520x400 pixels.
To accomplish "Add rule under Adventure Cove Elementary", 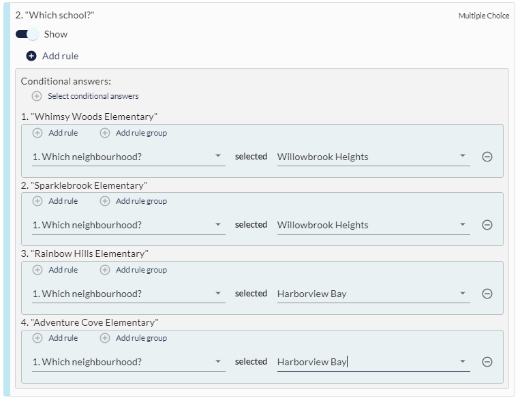I will (55, 338).
